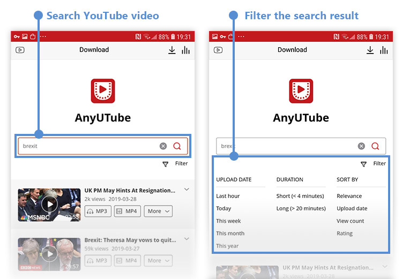Open the equalizer bars icon in right phone header
This screenshot has width=402, height=279.
click(x=384, y=50)
